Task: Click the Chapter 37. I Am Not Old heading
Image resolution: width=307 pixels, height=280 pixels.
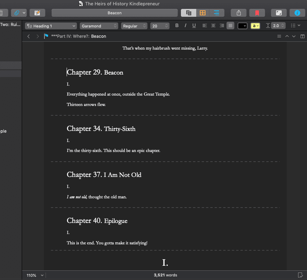Action: click(x=104, y=175)
